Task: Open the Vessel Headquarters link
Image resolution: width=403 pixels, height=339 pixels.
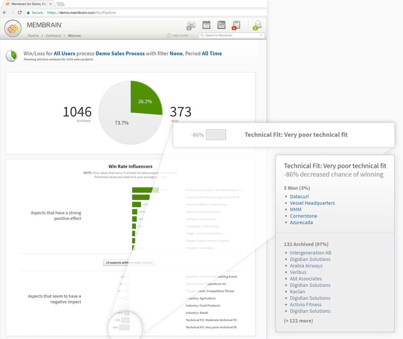Action: coord(312,203)
